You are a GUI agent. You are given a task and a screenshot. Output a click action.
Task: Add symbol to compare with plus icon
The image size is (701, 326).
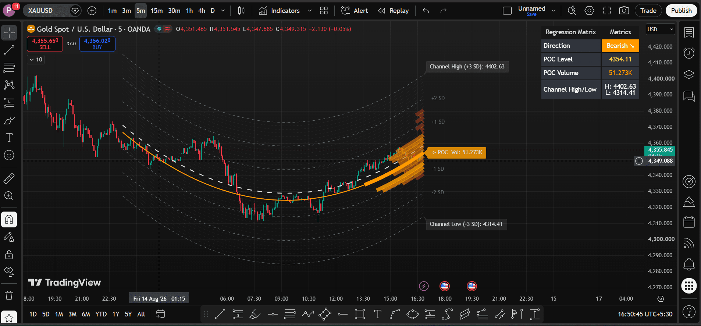coord(92,11)
